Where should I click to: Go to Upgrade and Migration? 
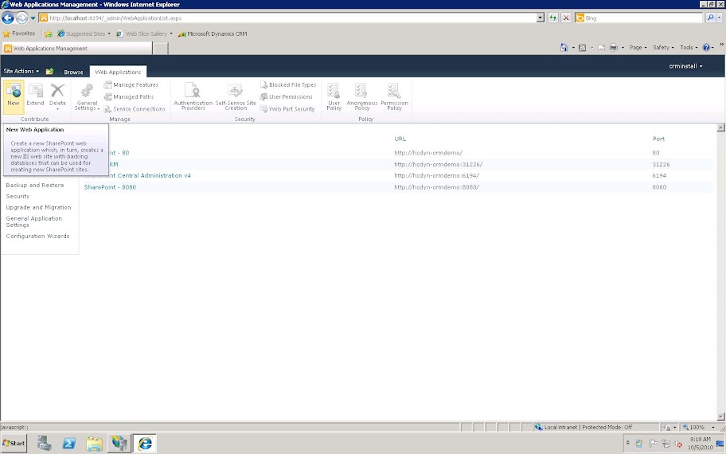tap(38, 207)
